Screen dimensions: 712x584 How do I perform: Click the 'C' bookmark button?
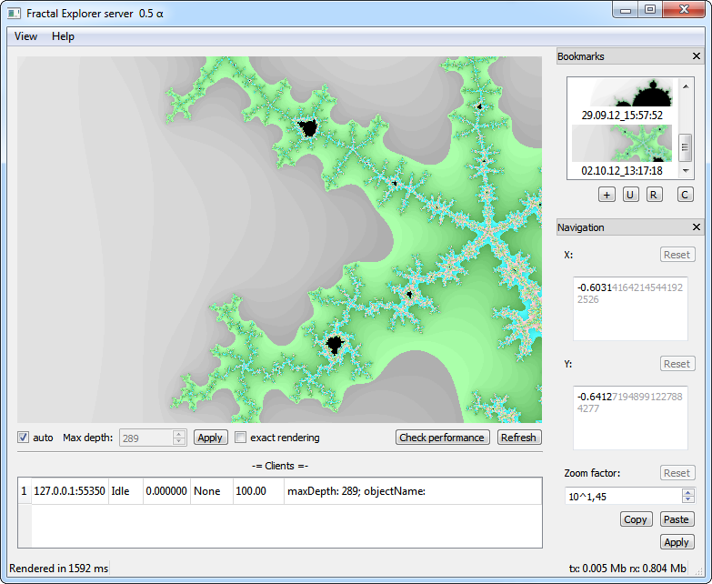[685, 195]
